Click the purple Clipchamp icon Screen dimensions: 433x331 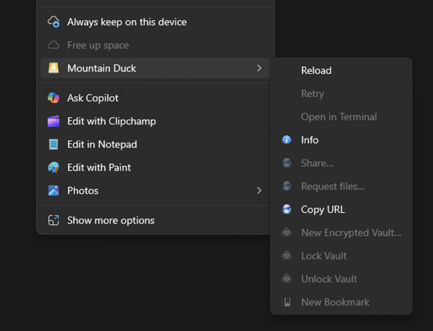pos(54,121)
